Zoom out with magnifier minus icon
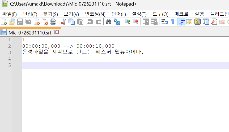229x132 pixels. 135,22
